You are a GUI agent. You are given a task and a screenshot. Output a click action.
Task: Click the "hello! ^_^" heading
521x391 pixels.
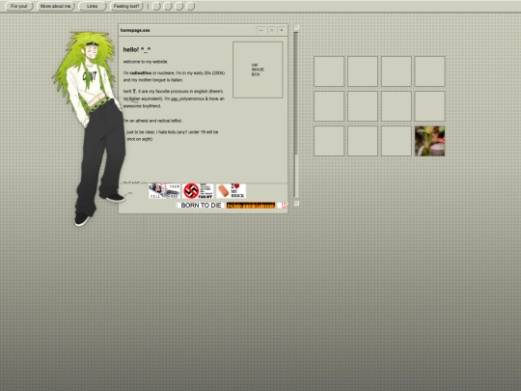click(x=137, y=49)
